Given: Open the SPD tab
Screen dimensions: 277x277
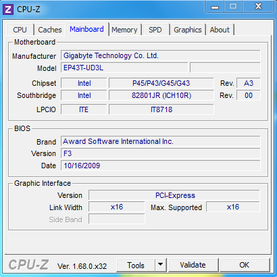Looking at the screenshot, I should pyautogui.click(x=155, y=30).
